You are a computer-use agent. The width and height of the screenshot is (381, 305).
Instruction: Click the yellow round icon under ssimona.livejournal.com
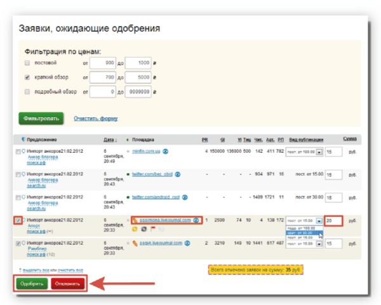[135, 229]
